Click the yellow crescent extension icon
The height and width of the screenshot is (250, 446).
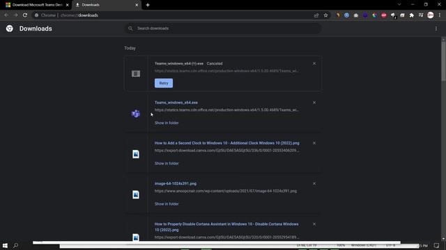click(x=337, y=15)
